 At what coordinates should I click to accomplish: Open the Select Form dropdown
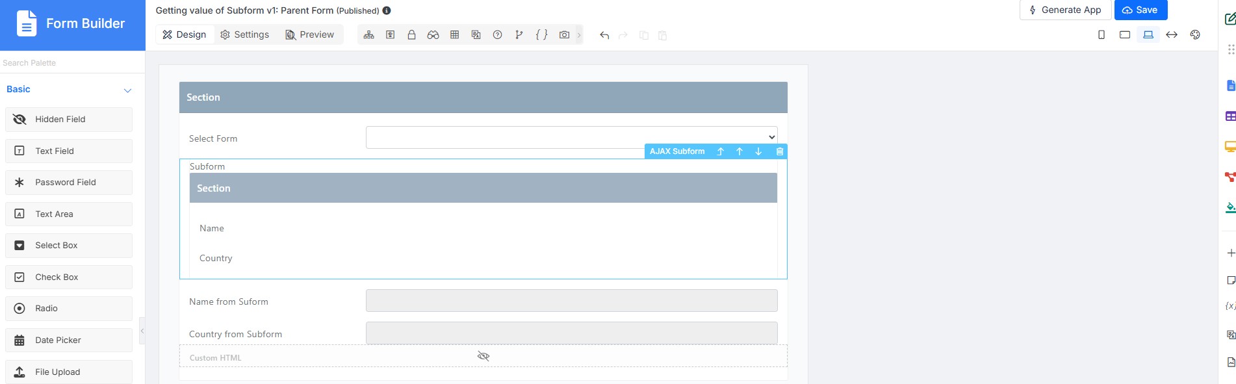click(572, 138)
